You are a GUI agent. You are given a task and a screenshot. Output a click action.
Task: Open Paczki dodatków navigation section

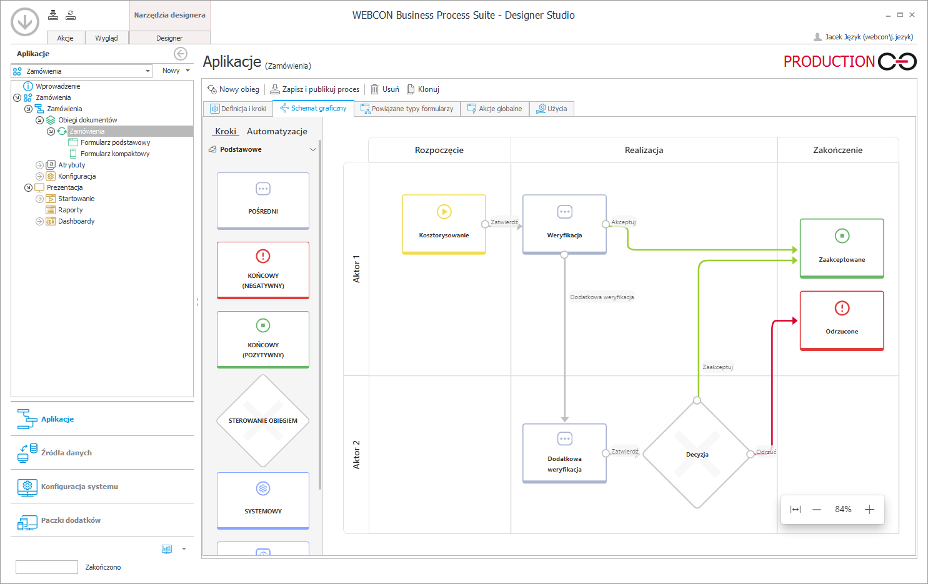click(102, 520)
